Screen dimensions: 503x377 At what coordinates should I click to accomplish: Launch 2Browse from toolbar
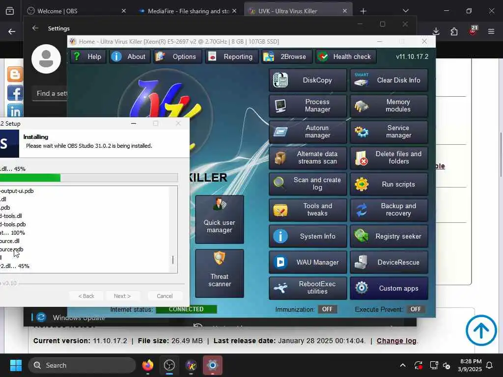tap(286, 57)
